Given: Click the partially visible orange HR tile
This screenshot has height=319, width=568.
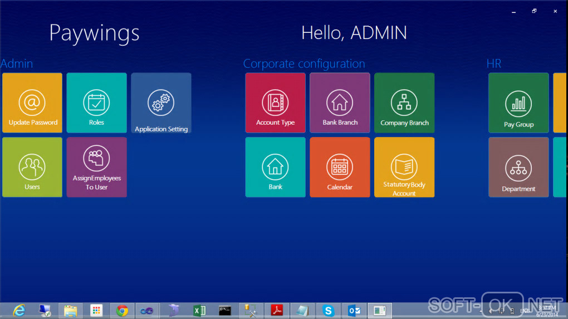Looking at the screenshot, I should pyautogui.click(x=560, y=103).
